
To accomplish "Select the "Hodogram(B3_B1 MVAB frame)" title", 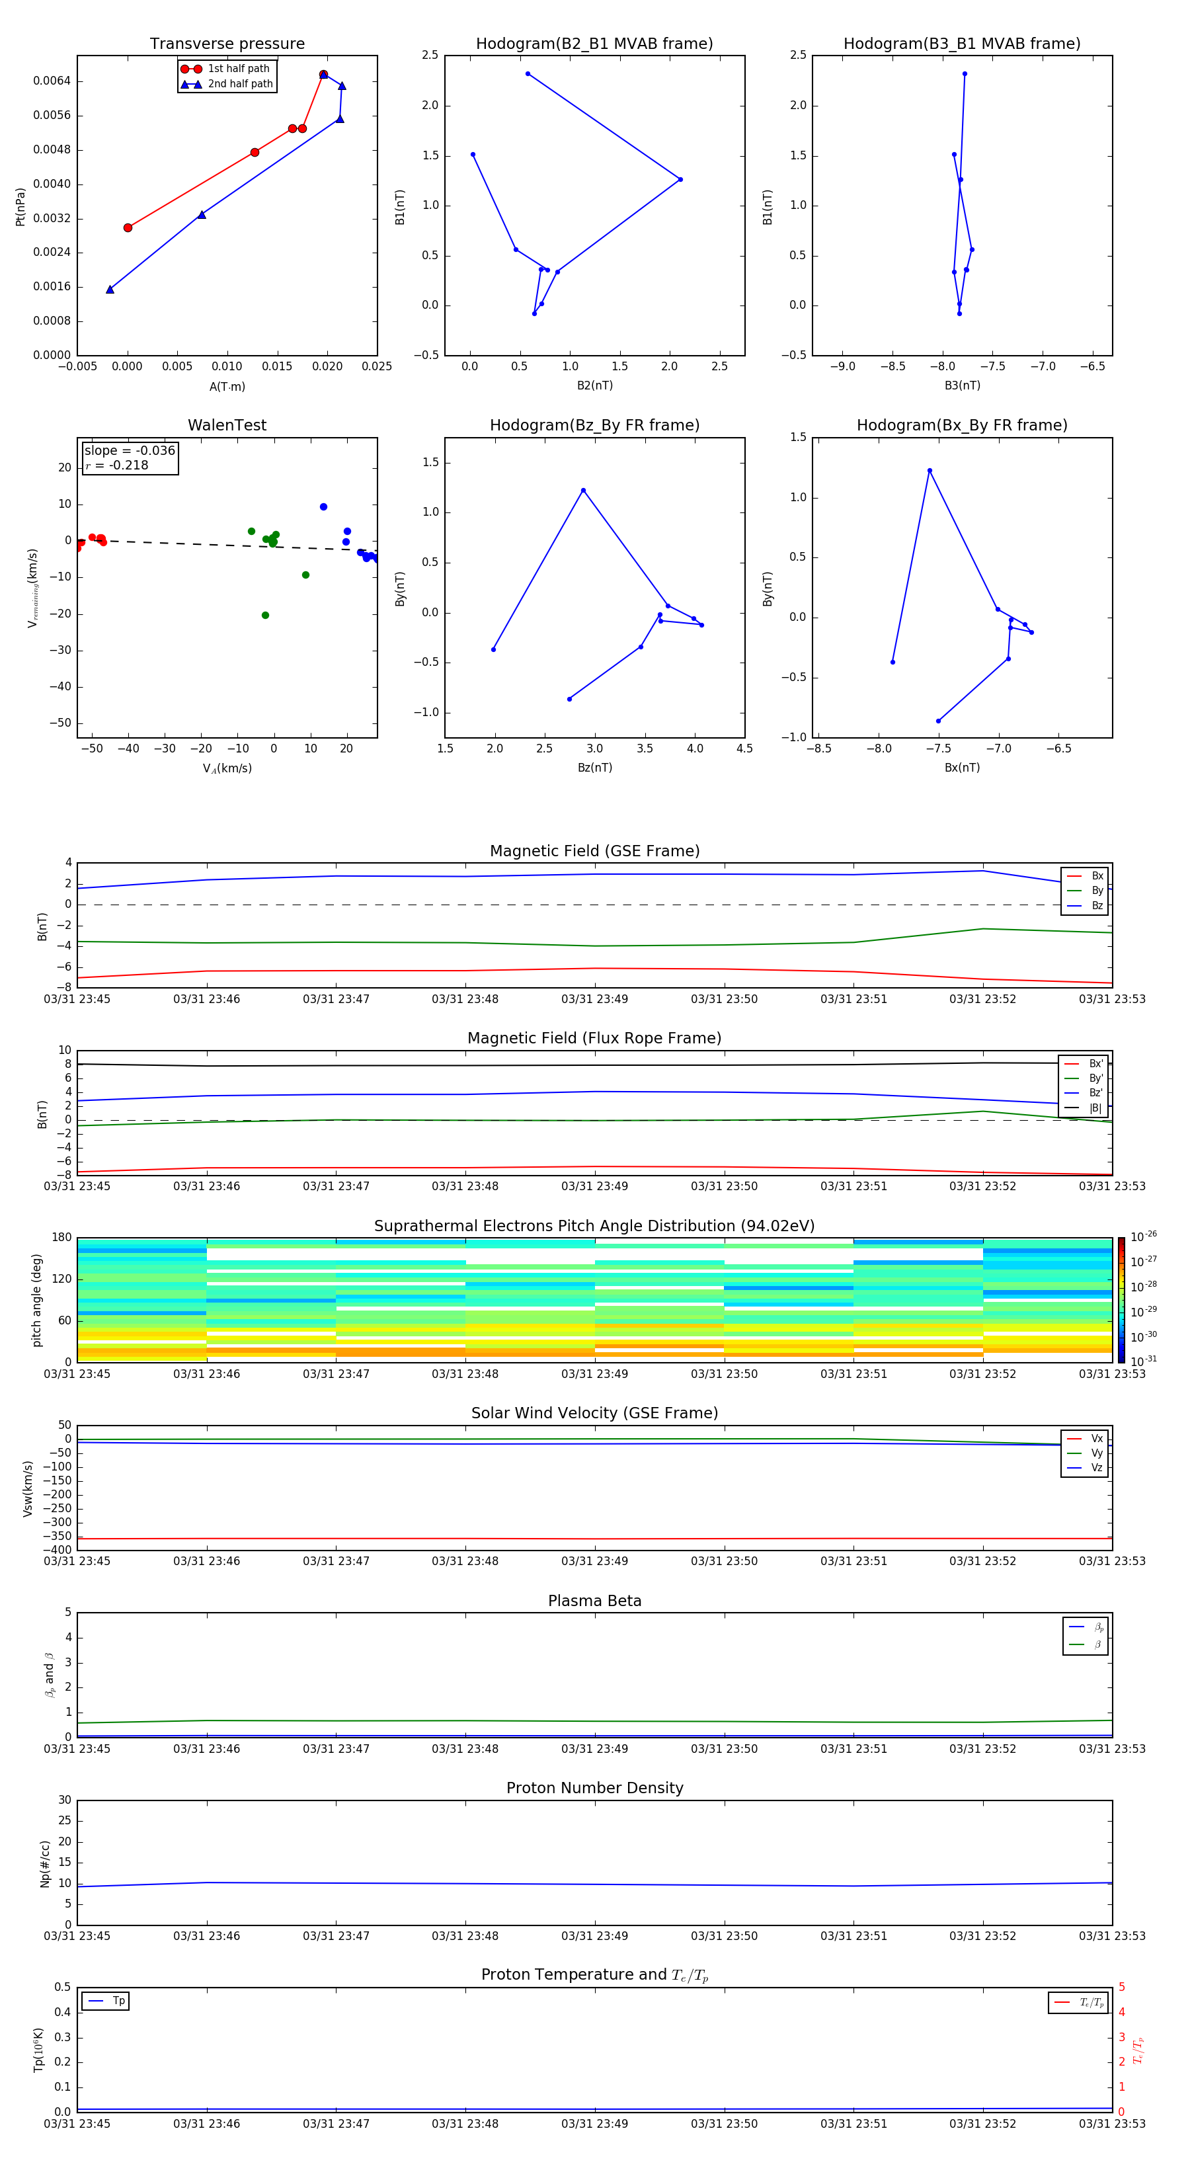I will coord(962,44).
